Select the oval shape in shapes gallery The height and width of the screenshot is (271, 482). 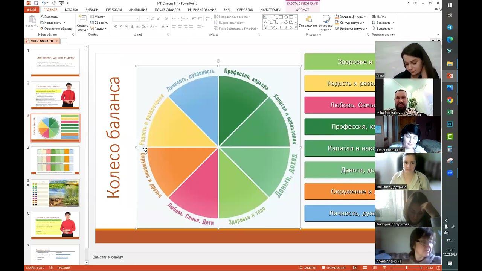pos(286,17)
